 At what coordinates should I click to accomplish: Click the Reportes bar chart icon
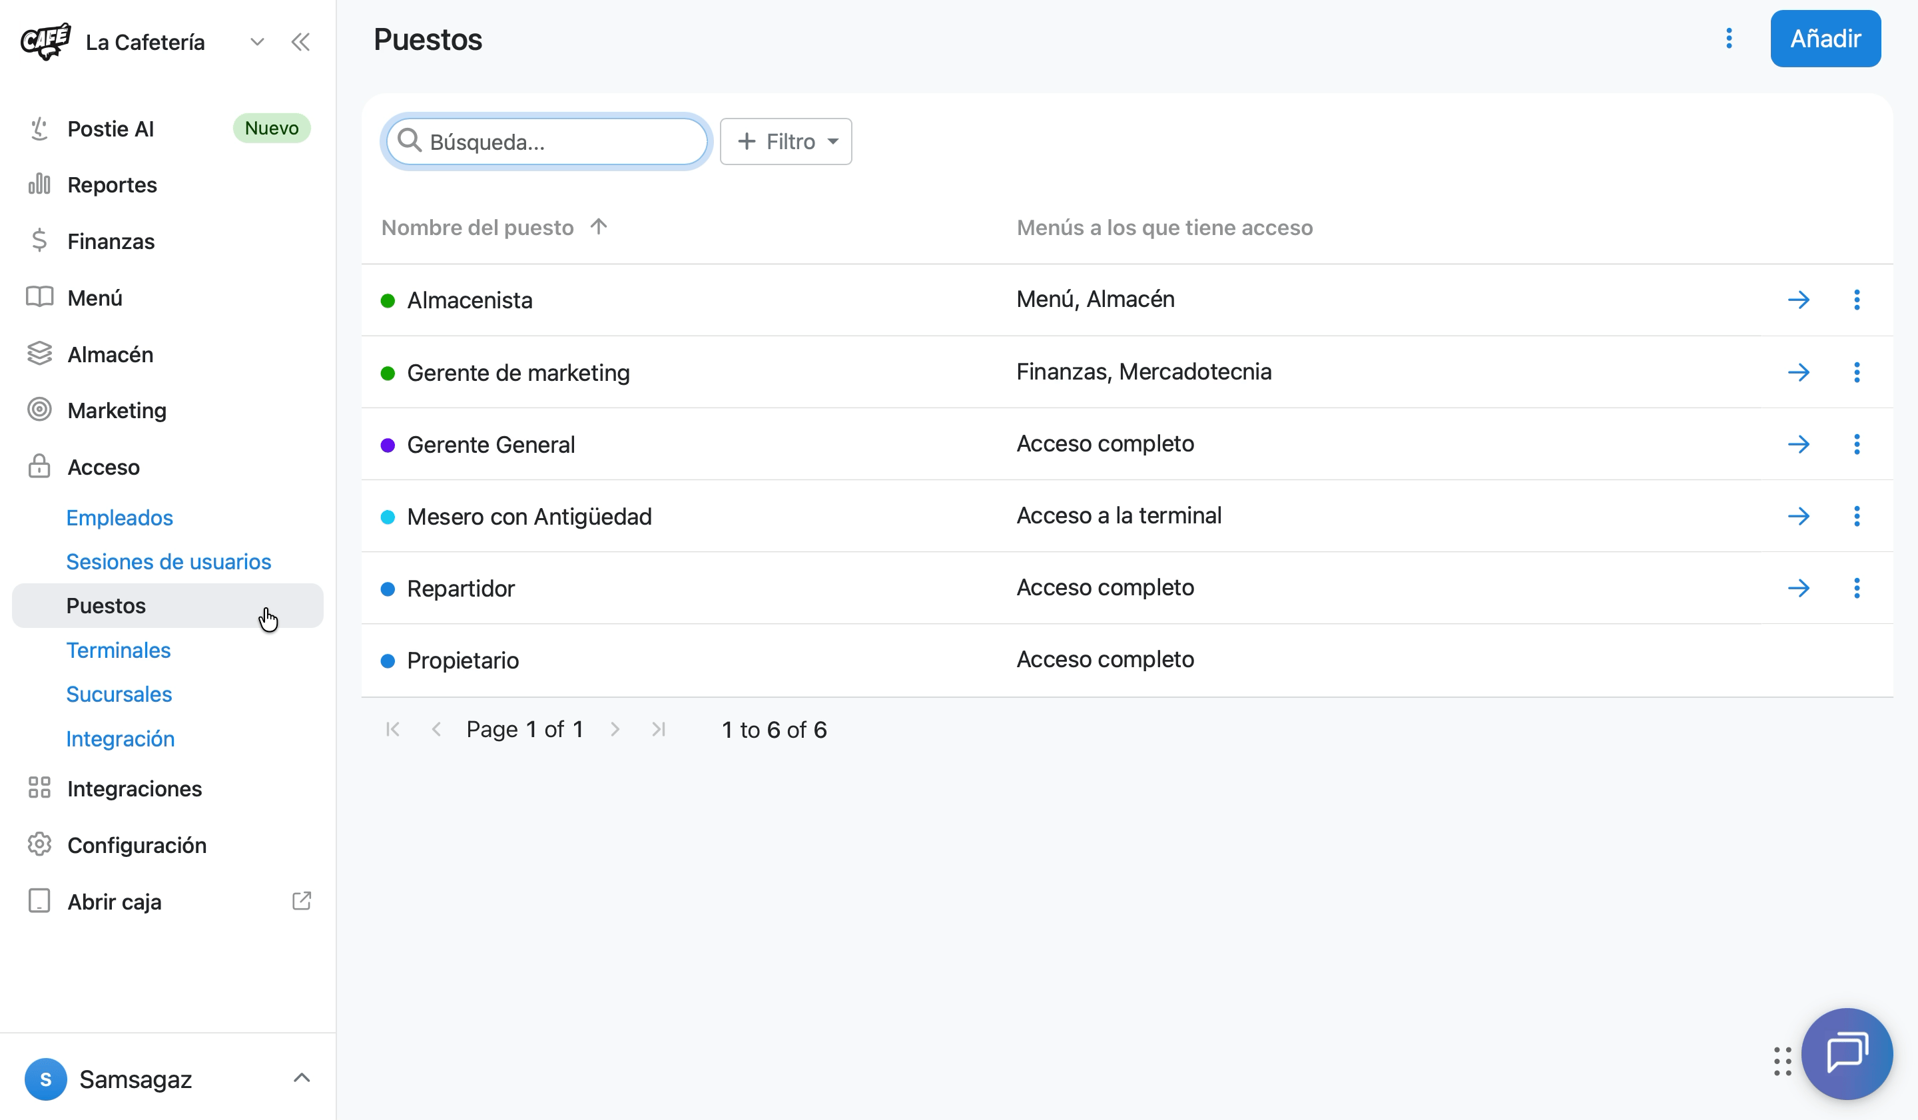point(39,185)
